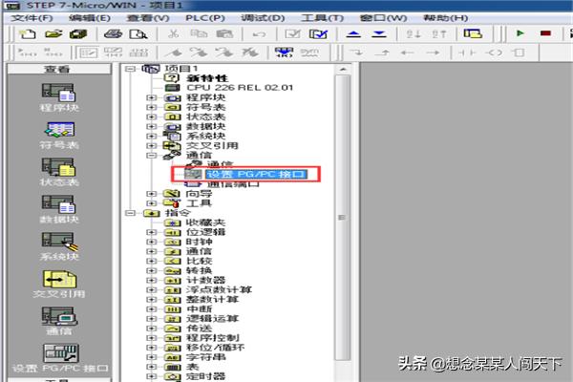The width and height of the screenshot is (573, 382).
Task: Click the Upload from PLC arrow icon
Action: [353, 34]
